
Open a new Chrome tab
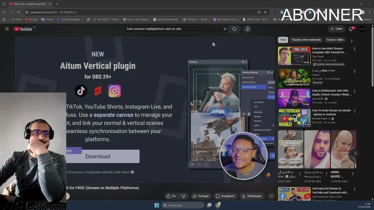[57, 4]
